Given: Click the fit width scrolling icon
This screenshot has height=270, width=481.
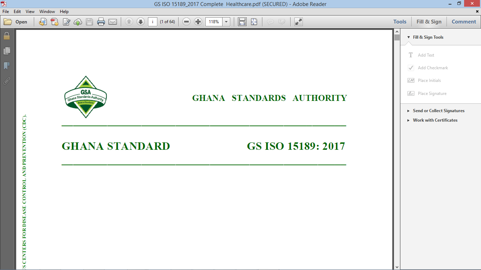Looking at the screenshot, I should pos(242,22).
